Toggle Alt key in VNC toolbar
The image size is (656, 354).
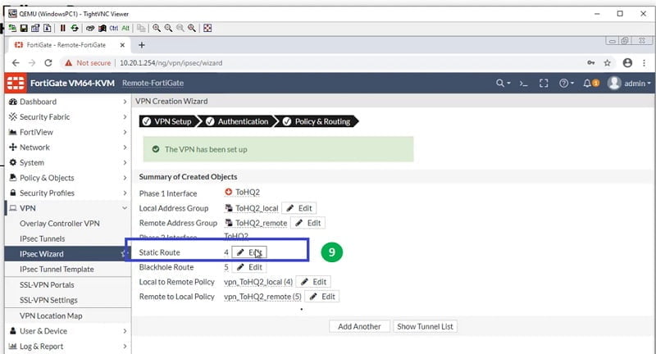(125, 28)
